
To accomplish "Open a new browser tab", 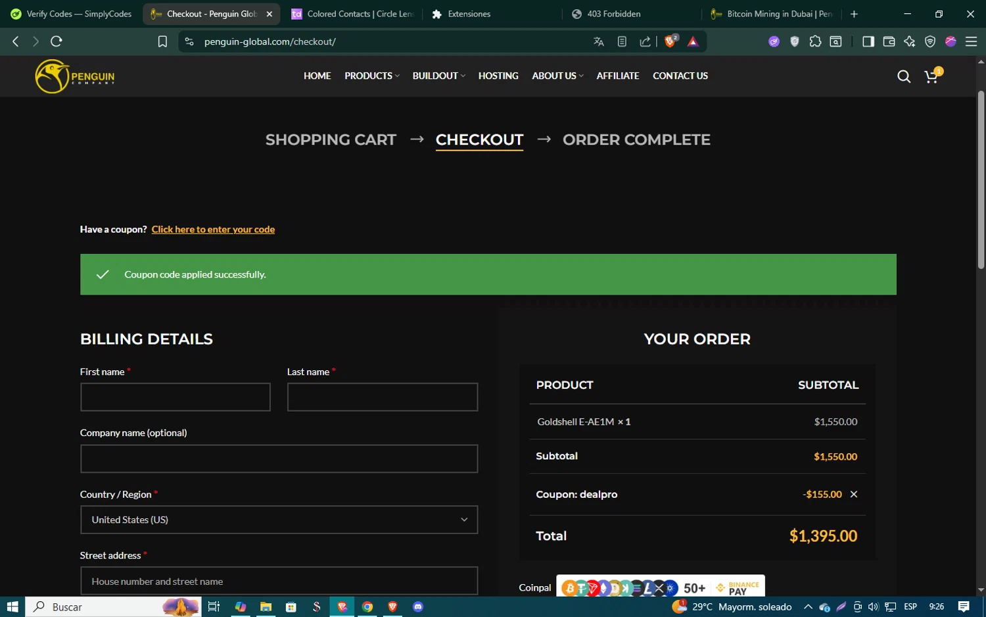I will point(854,14).
